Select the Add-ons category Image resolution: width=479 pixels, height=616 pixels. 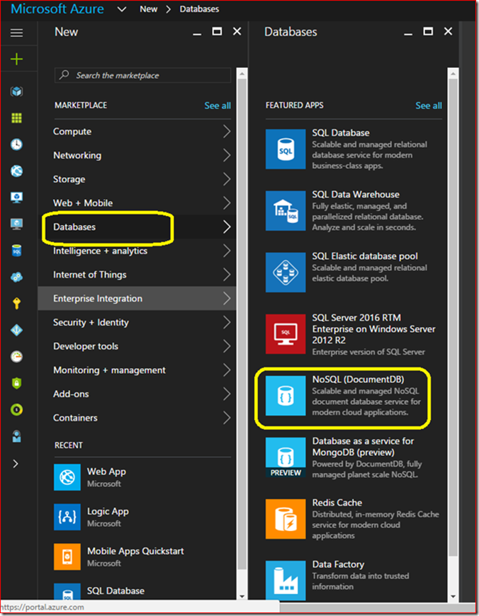137,394
